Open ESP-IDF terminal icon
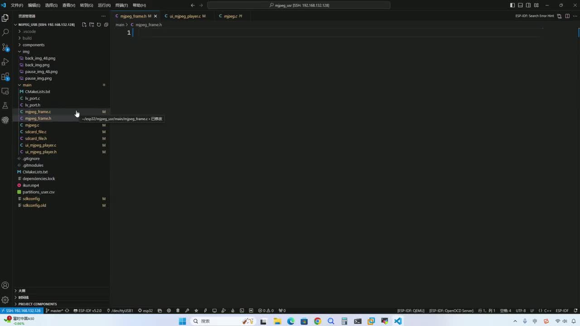Viewport: 580px width, 326px height. (x=242, y=311)
